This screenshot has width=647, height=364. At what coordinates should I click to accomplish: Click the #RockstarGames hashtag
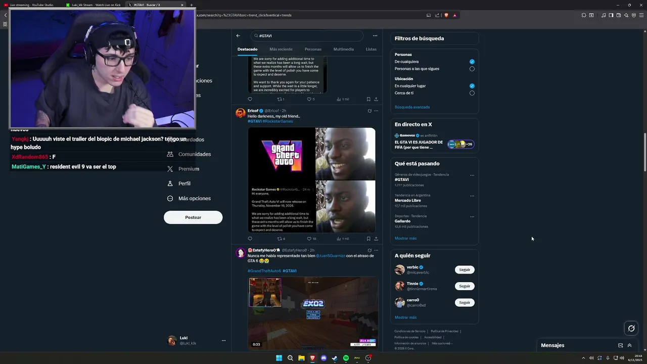coord(278,121)
